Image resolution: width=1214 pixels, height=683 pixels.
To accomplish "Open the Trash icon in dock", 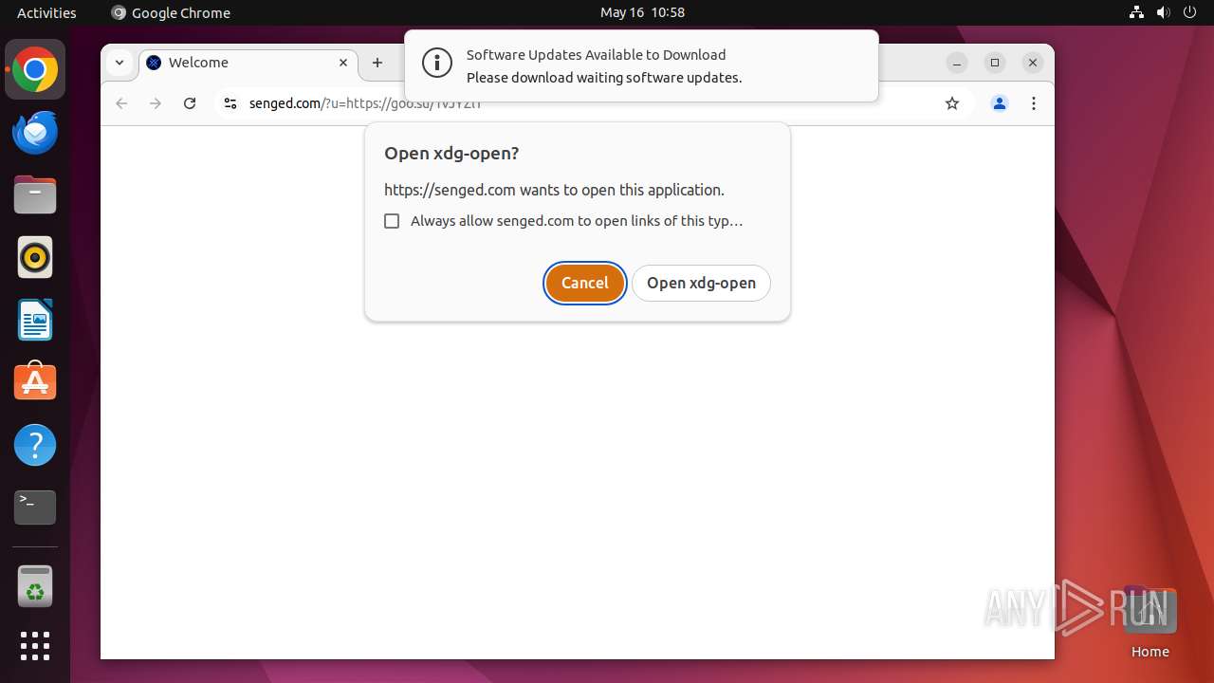I will pos(35,586).
